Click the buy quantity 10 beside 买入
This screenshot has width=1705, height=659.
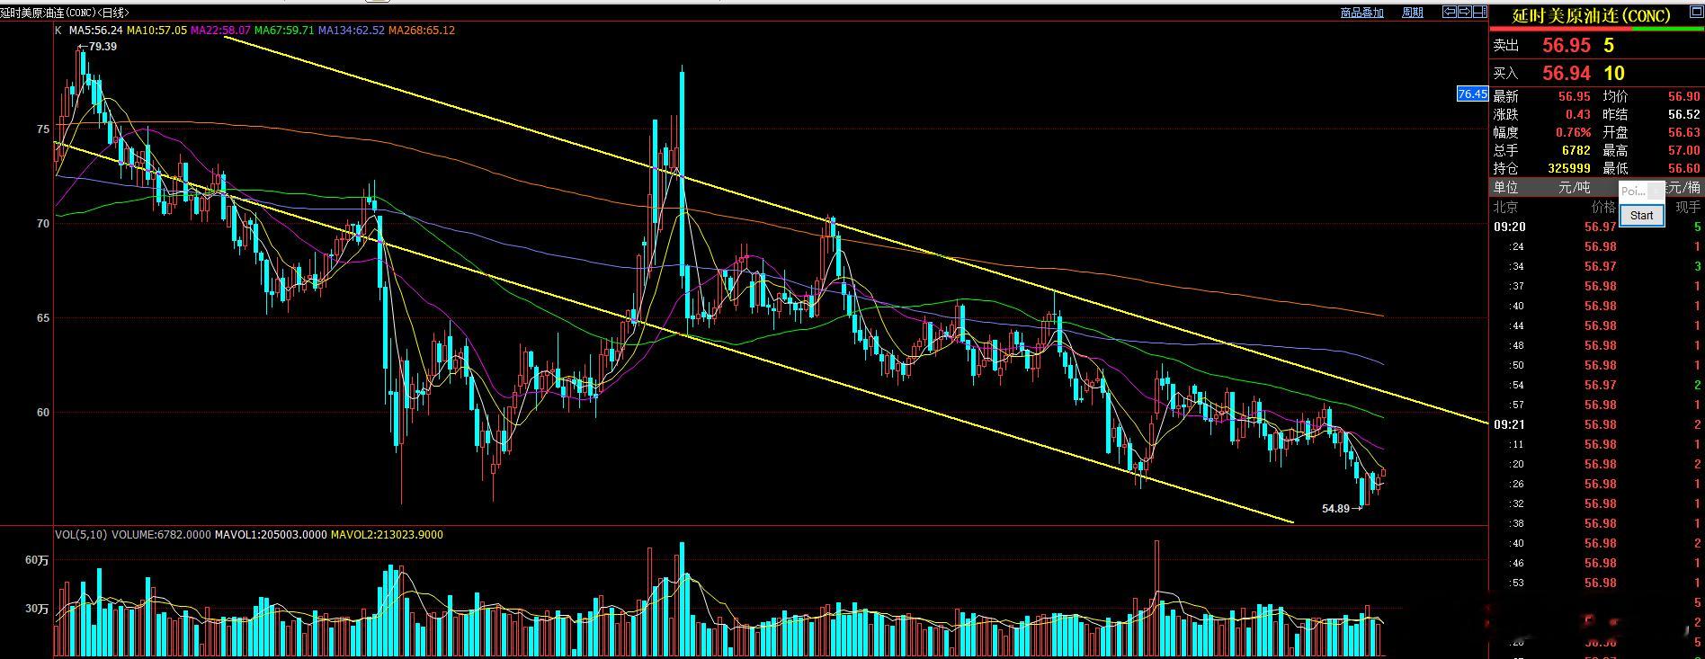(x=1614, y=73)
